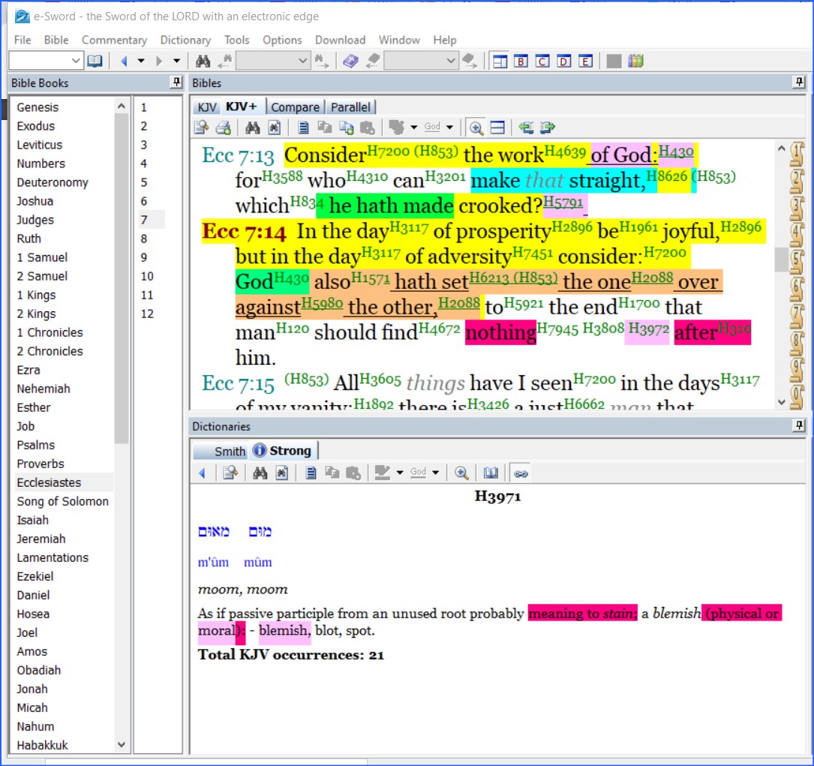Click the zoom magnifier in the Dictionaries toolbar
Screen dimensions: 814x766
click(461, 473)
